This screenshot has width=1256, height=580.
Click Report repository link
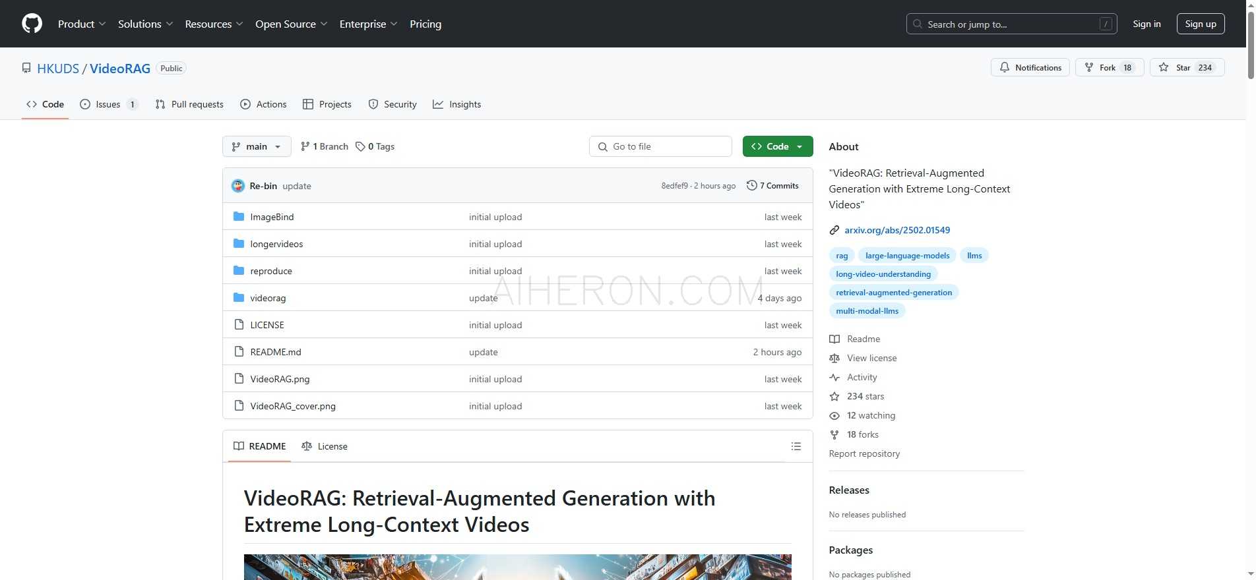864,453
